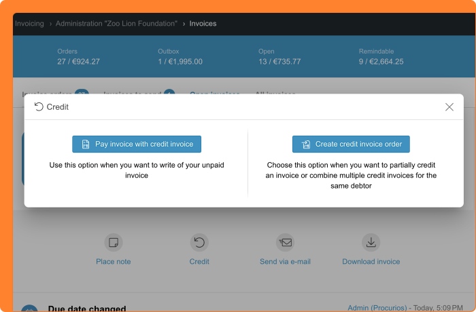Select the Outbox 1 / €1,995.00 summary
This screenshot has height=312, width=476.
coord(180,57)
